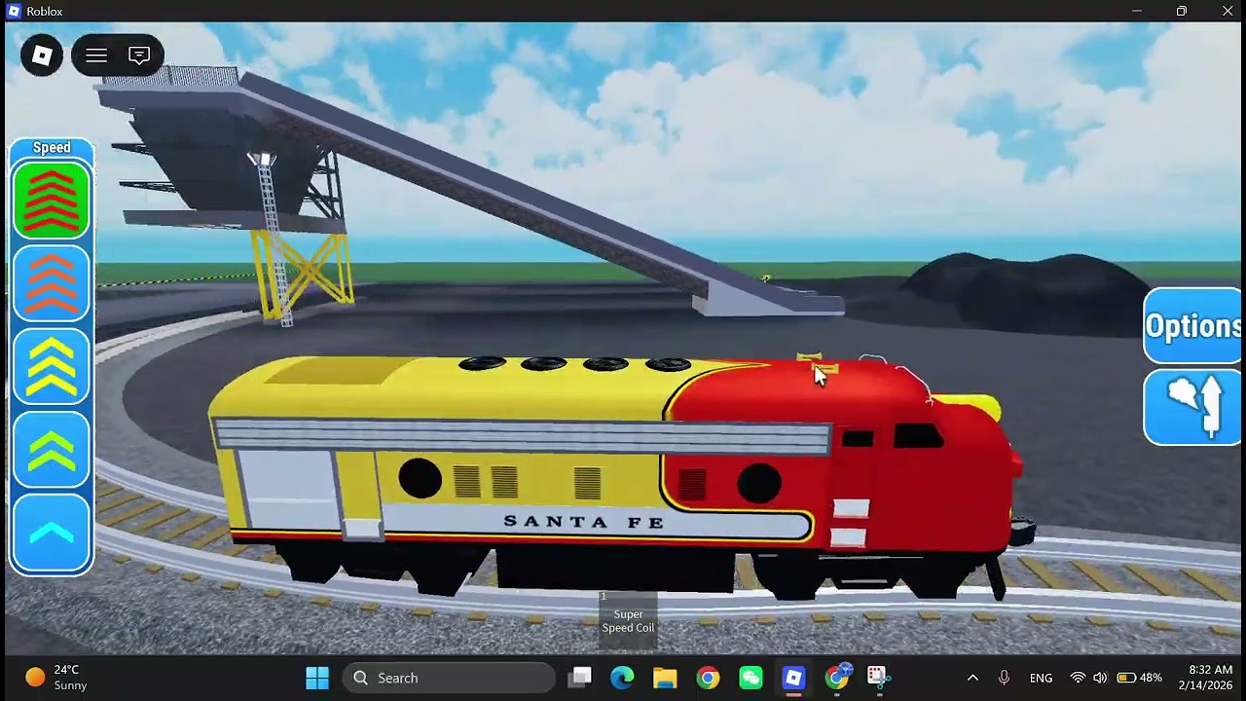Open Google Chrome from taskbar
Screen dimensions: 1246x701
[x=708, y=678]
